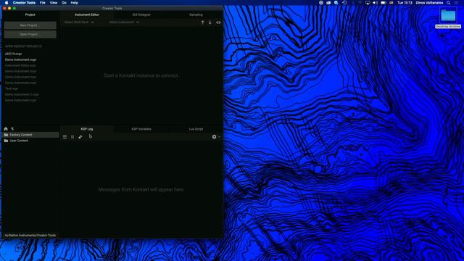Click the User Content folder icon
Viewport: 464px width, 261px height.
(x=6, y=141)
